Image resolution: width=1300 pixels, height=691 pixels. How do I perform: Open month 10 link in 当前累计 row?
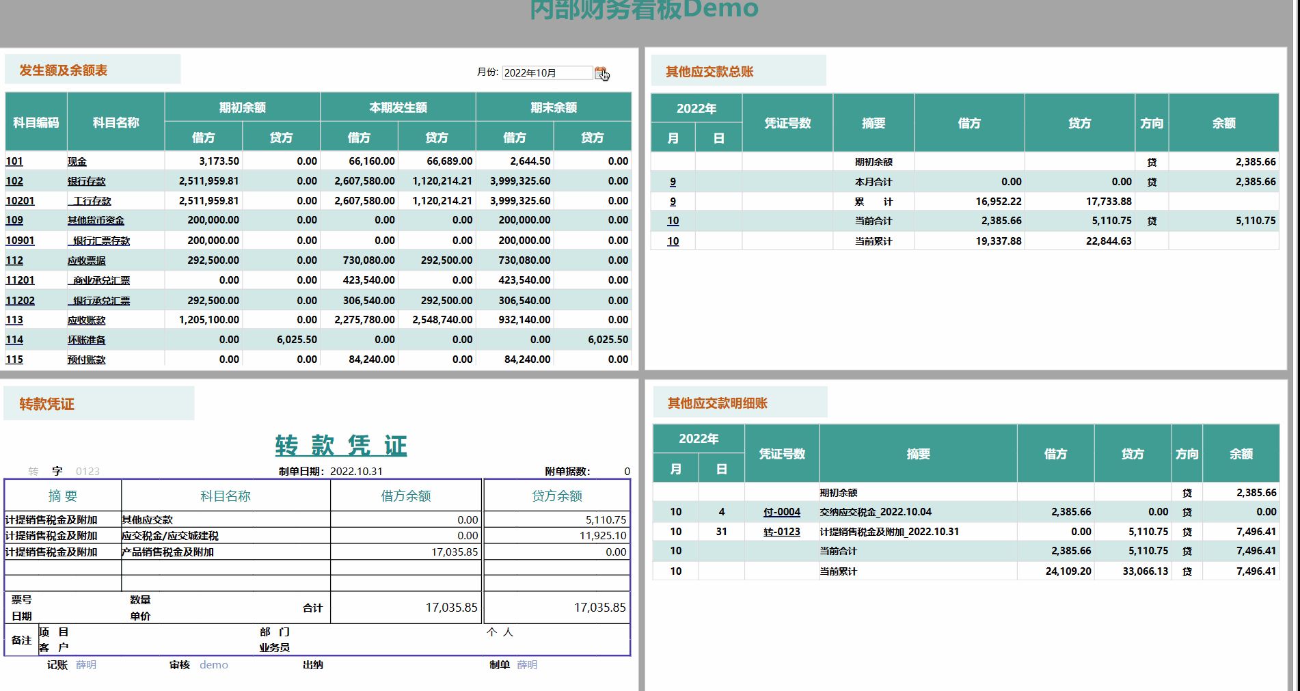coord(673,241)
